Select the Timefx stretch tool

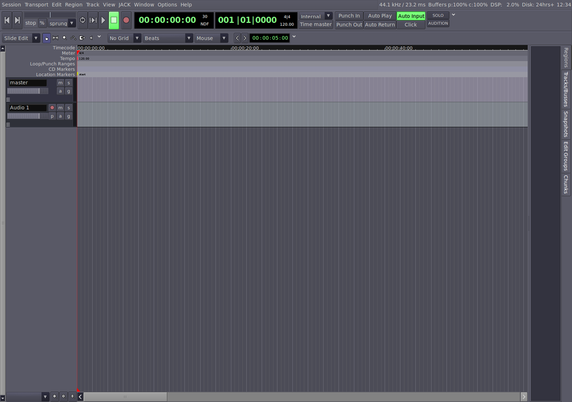81,38
